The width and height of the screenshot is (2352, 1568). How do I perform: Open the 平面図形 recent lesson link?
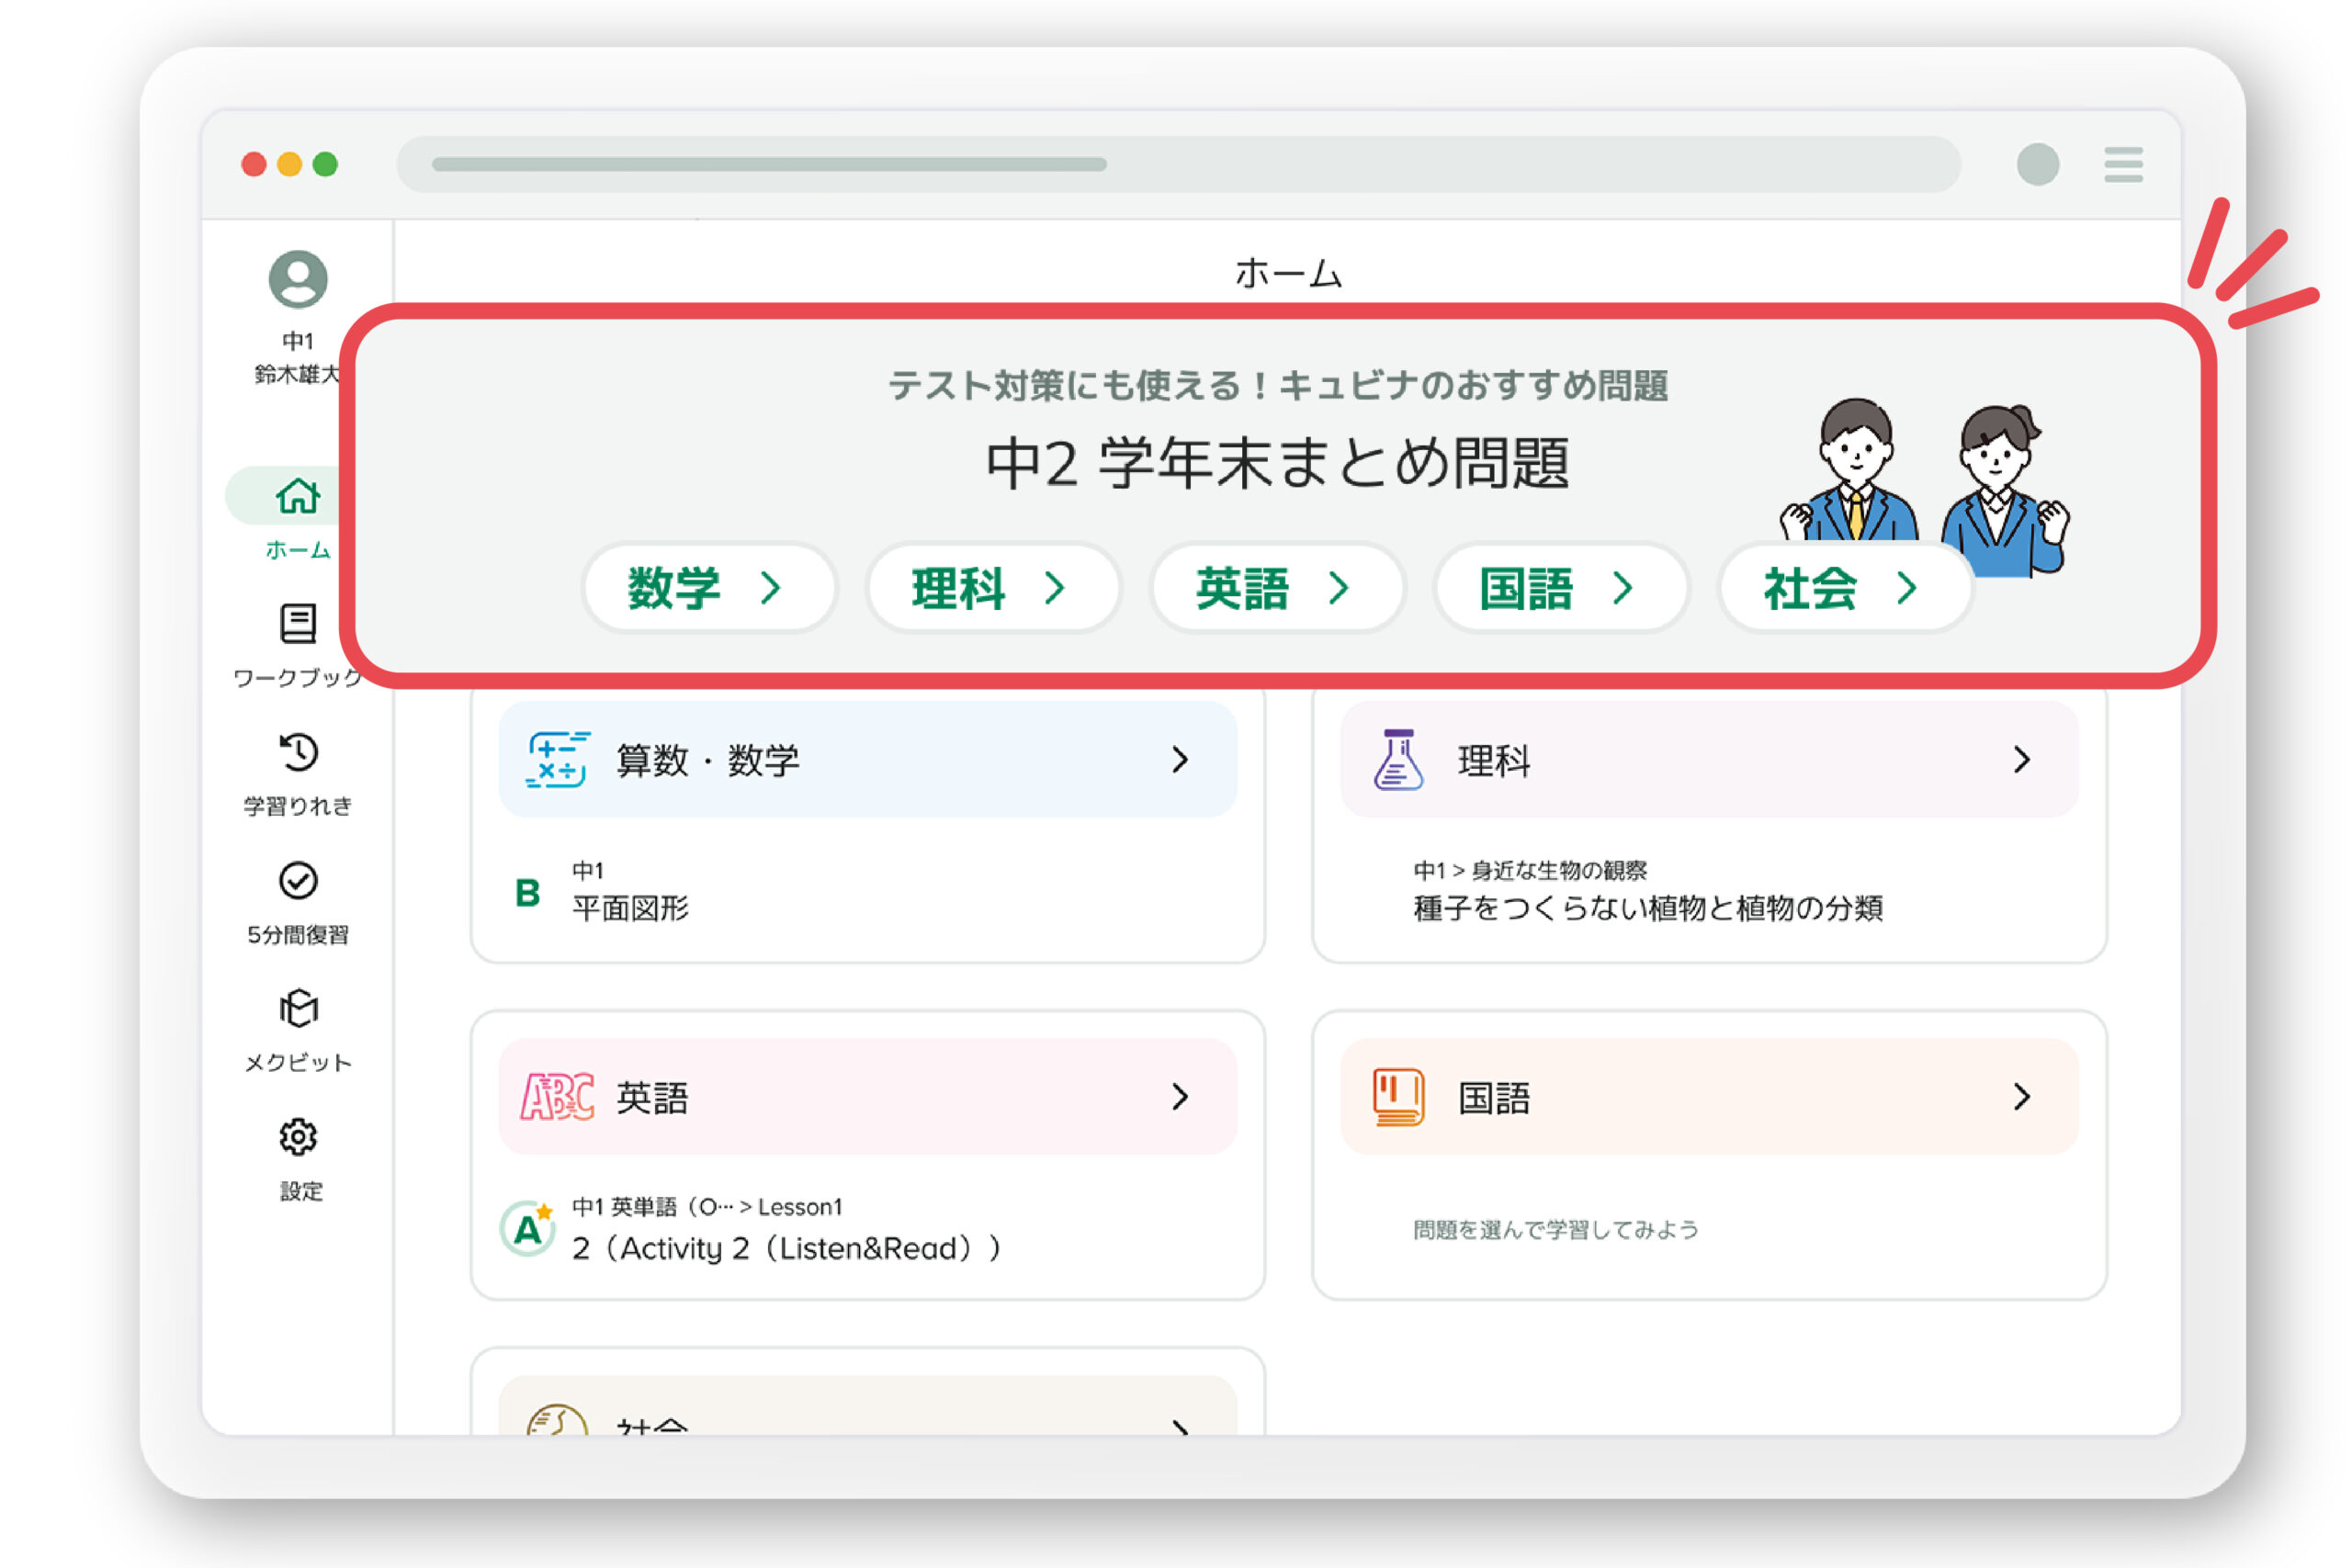point(630,907)
